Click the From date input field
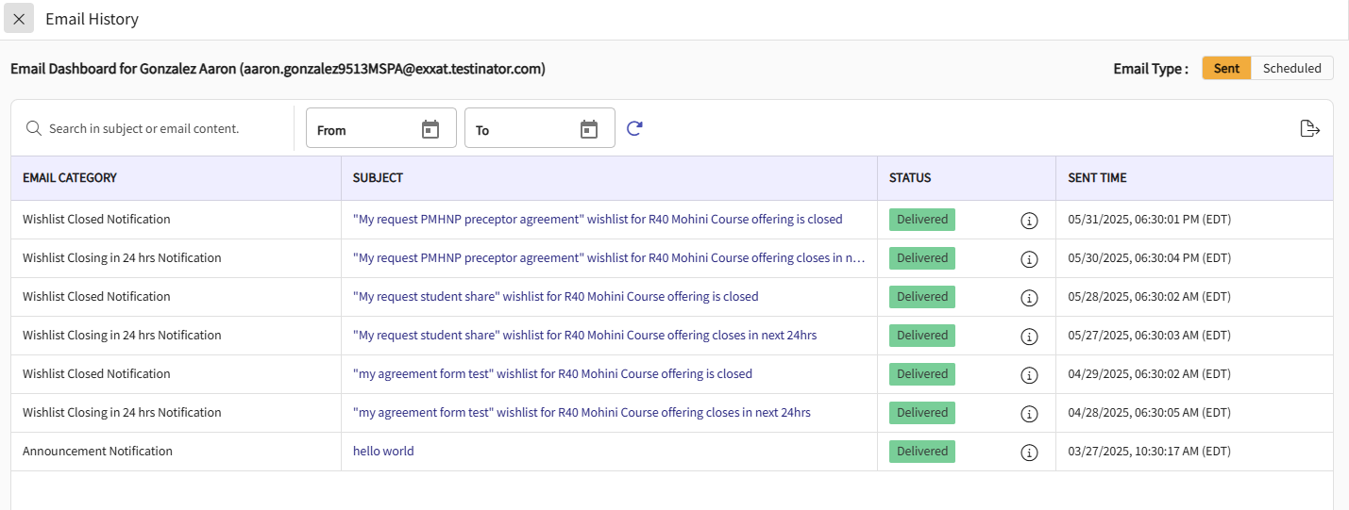The width and height of the screenshot is (1349, 510). point(363,129)
